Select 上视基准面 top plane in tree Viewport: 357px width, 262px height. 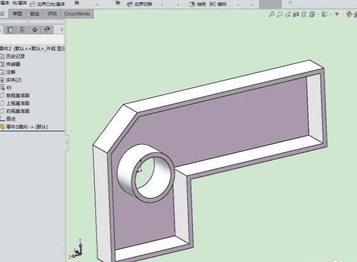tap(15, 103)
